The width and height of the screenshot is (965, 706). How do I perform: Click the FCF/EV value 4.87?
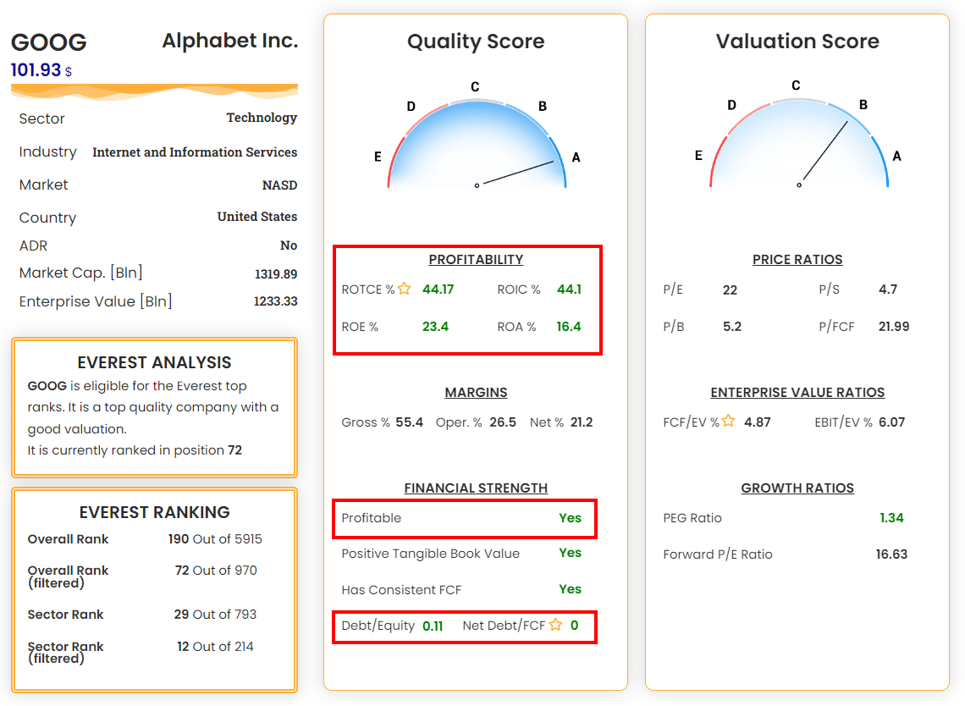point(757,422)
